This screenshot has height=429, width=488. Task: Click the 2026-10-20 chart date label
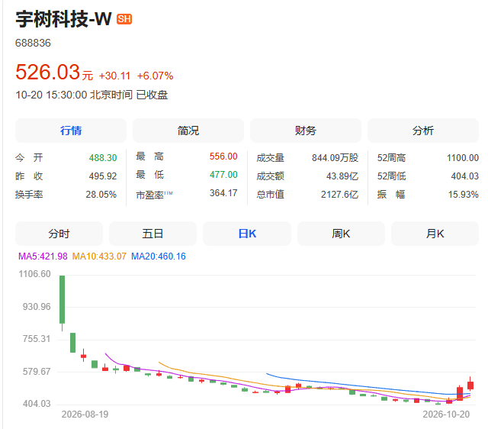(446, 414)
